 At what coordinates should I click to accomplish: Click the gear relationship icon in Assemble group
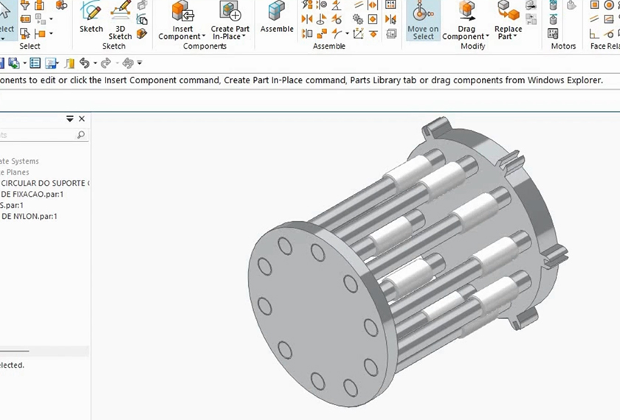point(358,19)
